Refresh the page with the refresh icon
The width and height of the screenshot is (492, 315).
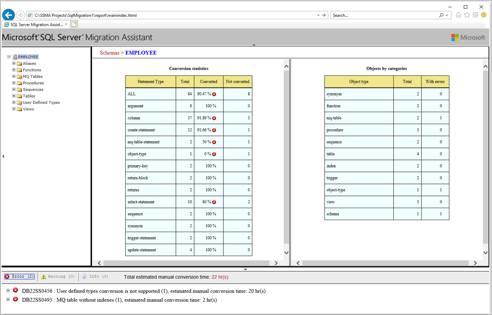tap(323, 15)
